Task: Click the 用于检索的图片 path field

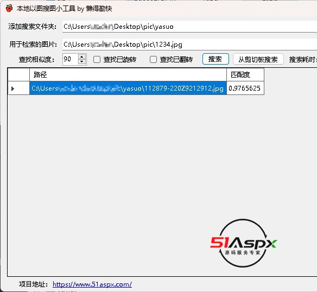Action: tap(189, 45)
